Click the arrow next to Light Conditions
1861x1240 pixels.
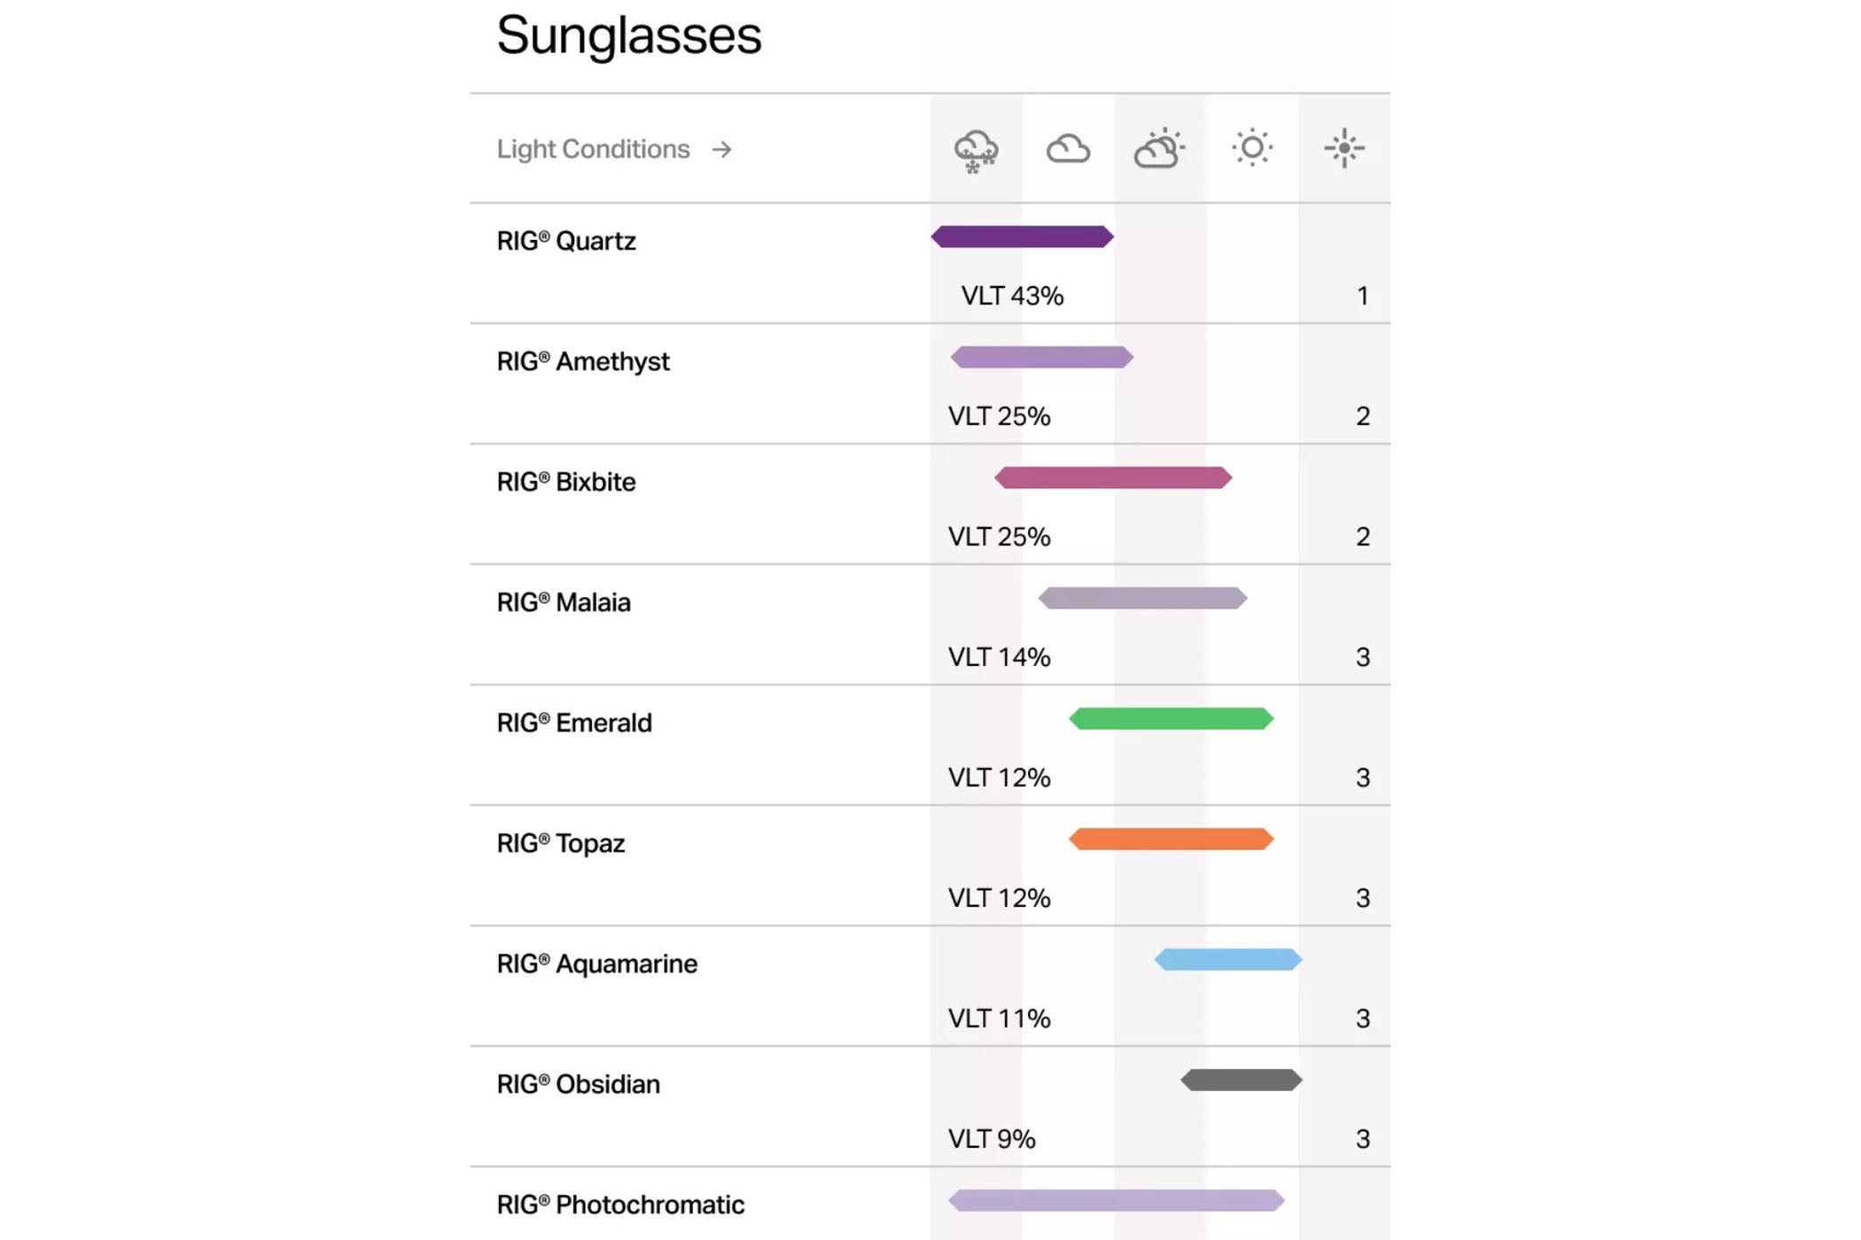[x=722, y=150]
